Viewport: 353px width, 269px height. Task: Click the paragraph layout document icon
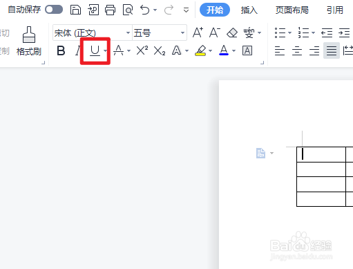(x=260, y=153)
